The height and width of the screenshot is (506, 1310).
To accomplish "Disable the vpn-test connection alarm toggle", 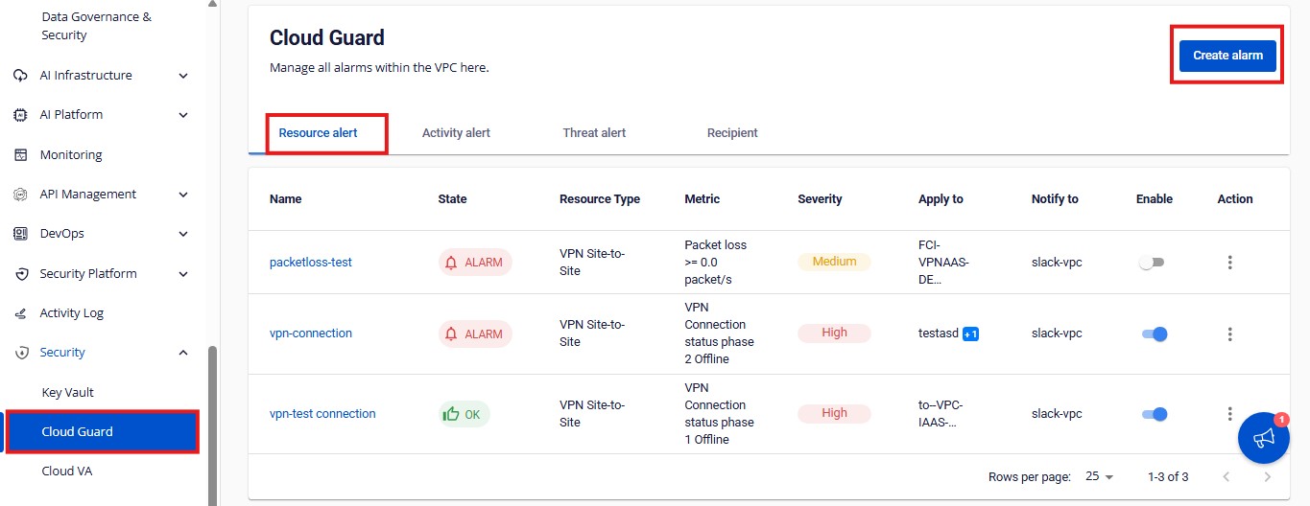I will (x=1154, y=414).
